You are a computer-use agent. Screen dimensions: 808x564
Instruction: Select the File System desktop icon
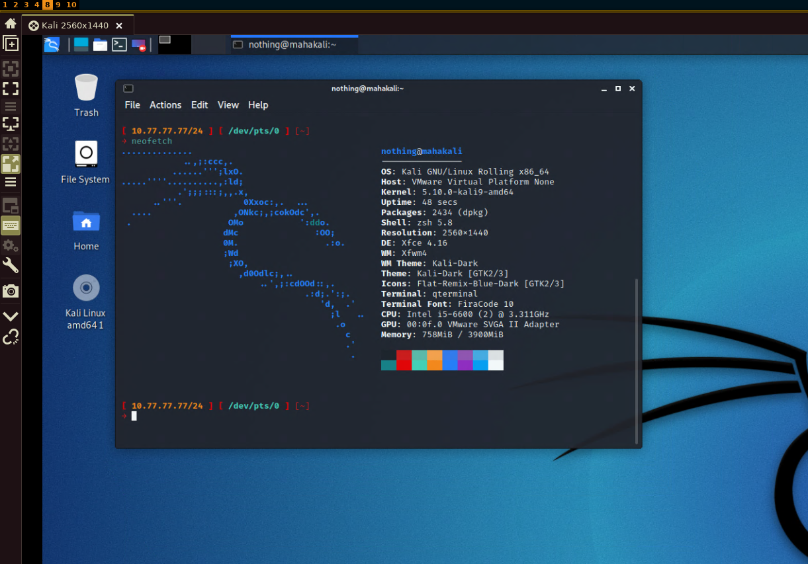85,162
